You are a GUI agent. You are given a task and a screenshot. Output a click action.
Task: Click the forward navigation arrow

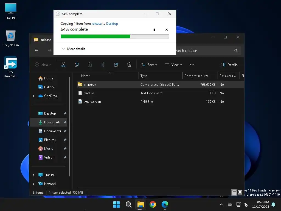pos(49,51)
